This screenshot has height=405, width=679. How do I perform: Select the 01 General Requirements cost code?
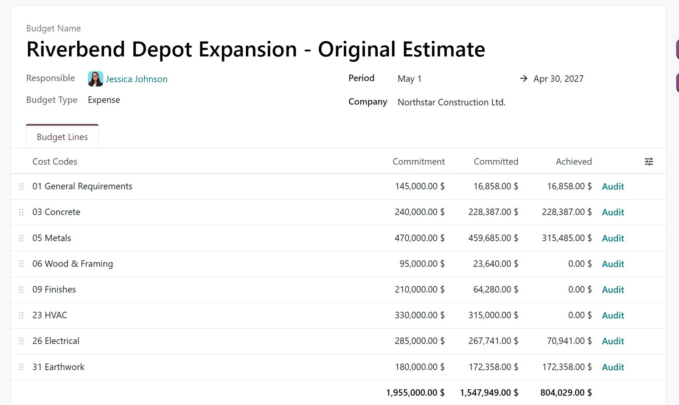[x=82, y=187]
